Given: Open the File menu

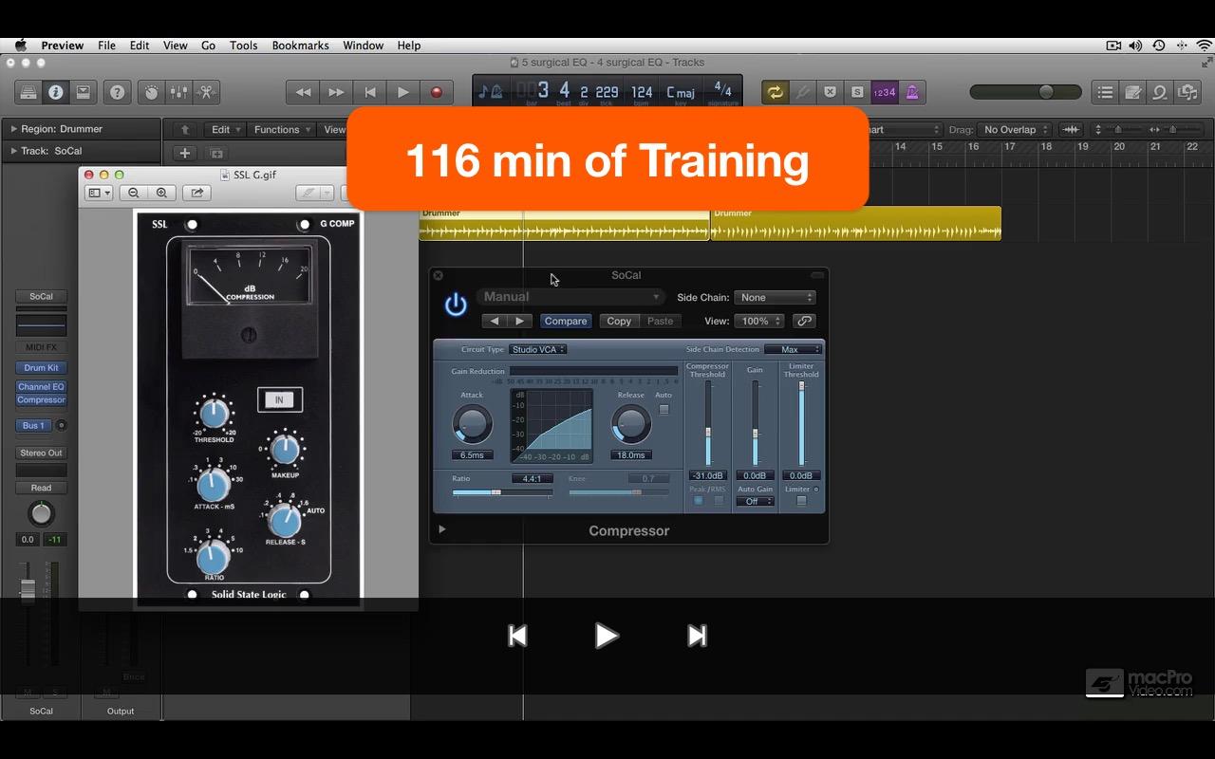Looking at the screenshot, I should click(x=106, y=46).
